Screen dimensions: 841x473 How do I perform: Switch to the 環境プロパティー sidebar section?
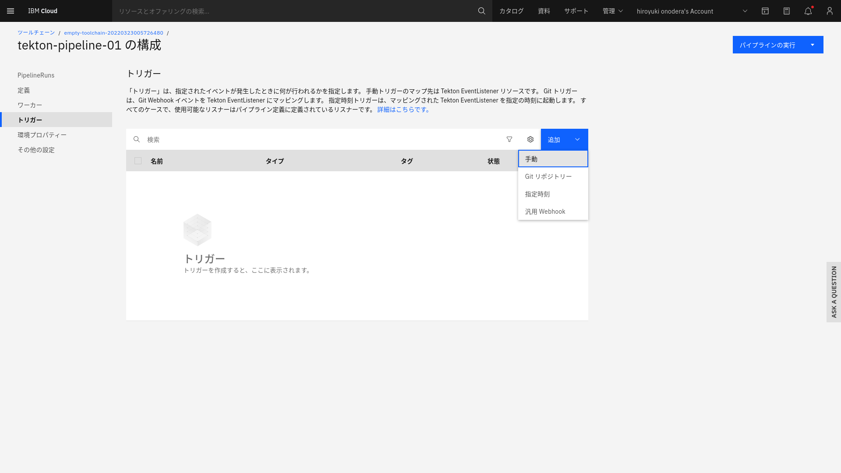coord(42,134)
